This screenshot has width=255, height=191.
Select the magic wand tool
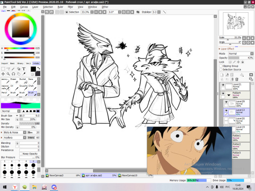click(x=13, y=69)
